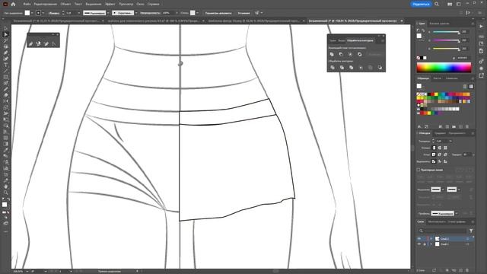487x274 pixels.
Task: Open brush definition dropdown in control bar
Action: coord(136,13)
